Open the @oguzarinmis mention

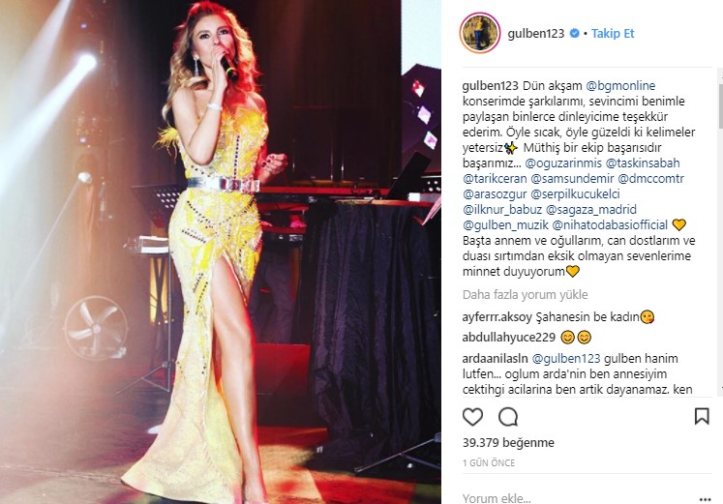point(563,163)
